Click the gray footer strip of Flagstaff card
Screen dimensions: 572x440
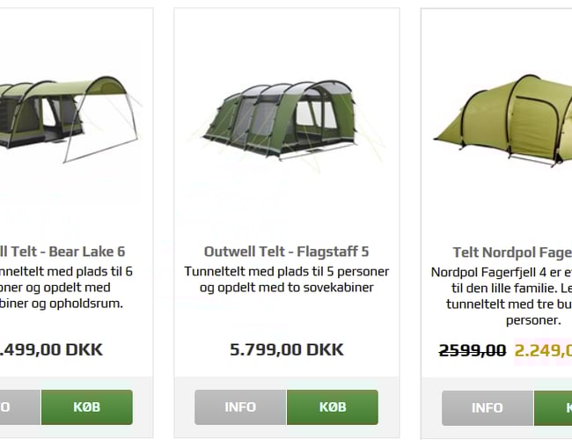[286, 431]
